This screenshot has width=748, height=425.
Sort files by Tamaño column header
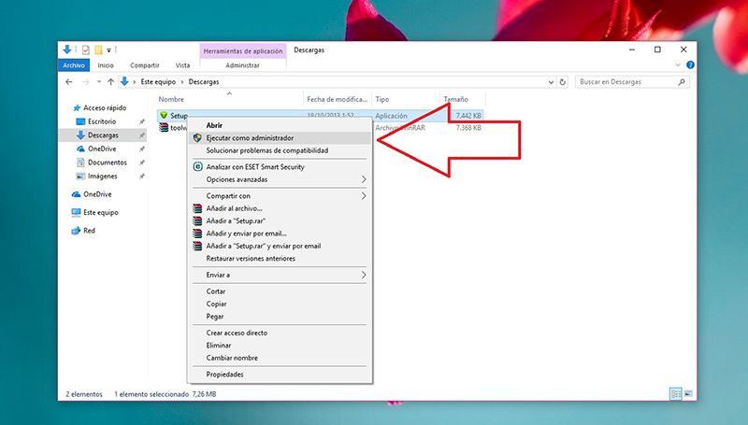tap(455, 99)
